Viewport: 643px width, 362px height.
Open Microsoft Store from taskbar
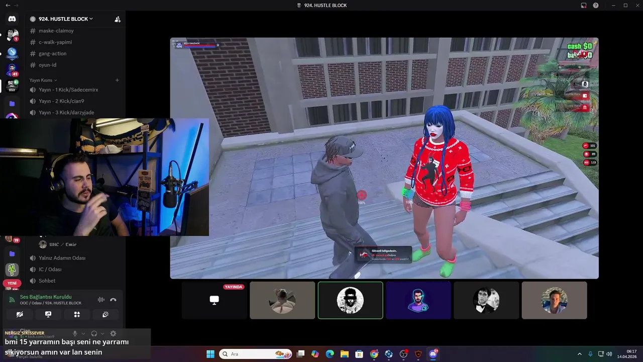(x=359, y=354)
